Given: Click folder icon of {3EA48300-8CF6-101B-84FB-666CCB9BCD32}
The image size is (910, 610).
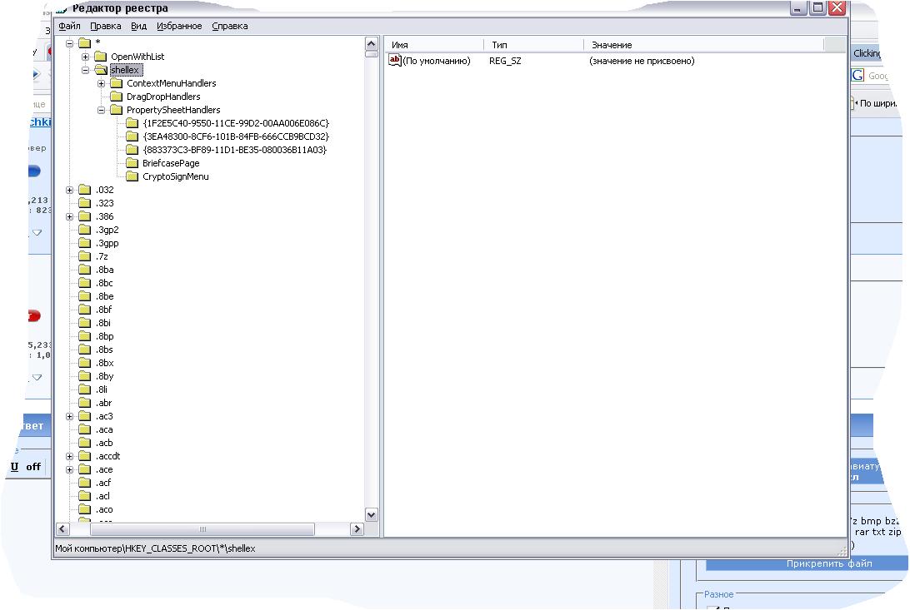Looking at the screenshot, I should (132, 136).
